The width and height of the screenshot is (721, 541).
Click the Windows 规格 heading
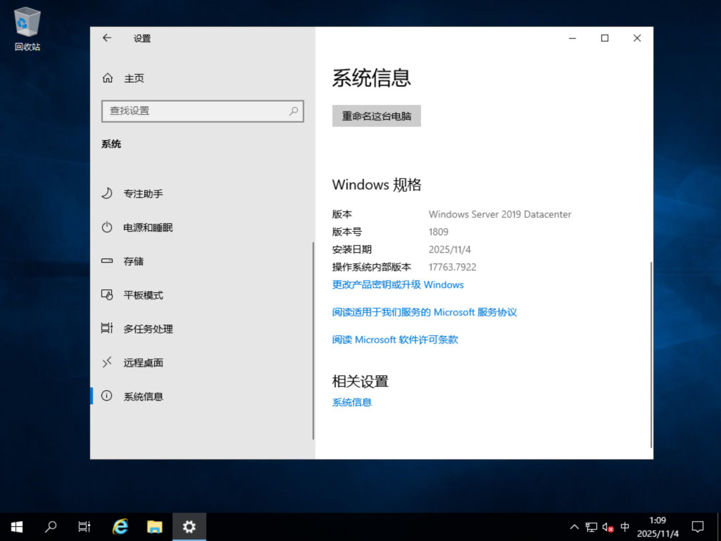pyautogui.click(x=377, y=185)
